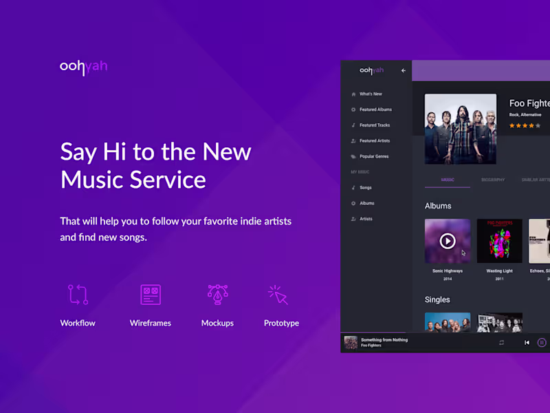Click the disc icon beside Featured Albums
This screenshot has width=550, height=413.
click(353, 109)
